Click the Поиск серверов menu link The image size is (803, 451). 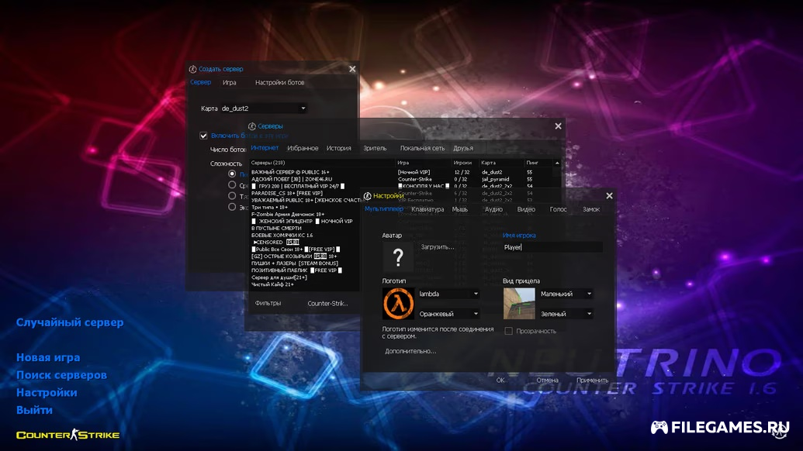tap(61, 375)
